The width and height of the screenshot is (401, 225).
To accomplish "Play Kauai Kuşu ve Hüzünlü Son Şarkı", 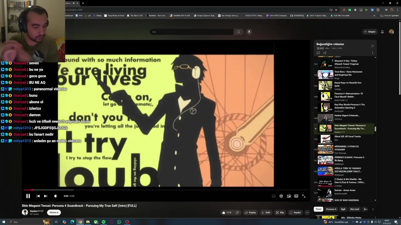I will 344,86.
